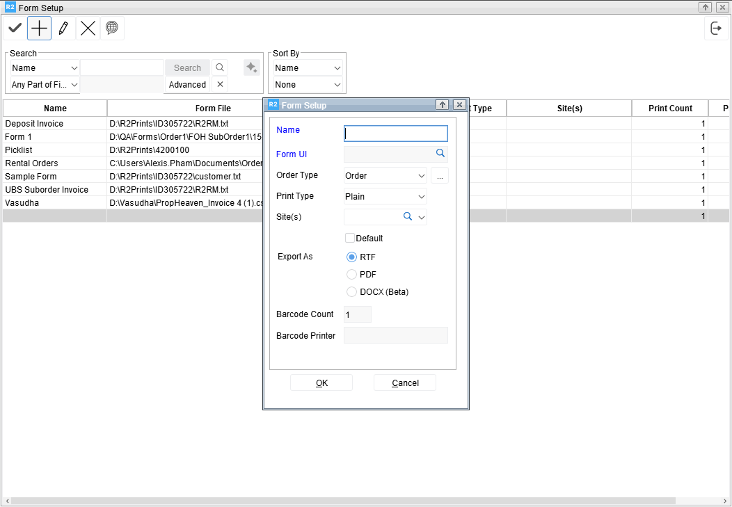Click the globe speech bubble icon
Screen dimensions: 732x507
(x=111, y=29)
